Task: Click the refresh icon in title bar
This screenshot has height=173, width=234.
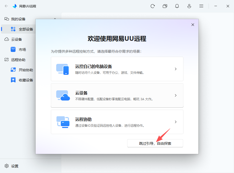Action: point(153,6)
